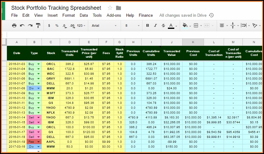Open the Tools menu
This screenshot has width=264, height=154.
(x=97, y=15)
